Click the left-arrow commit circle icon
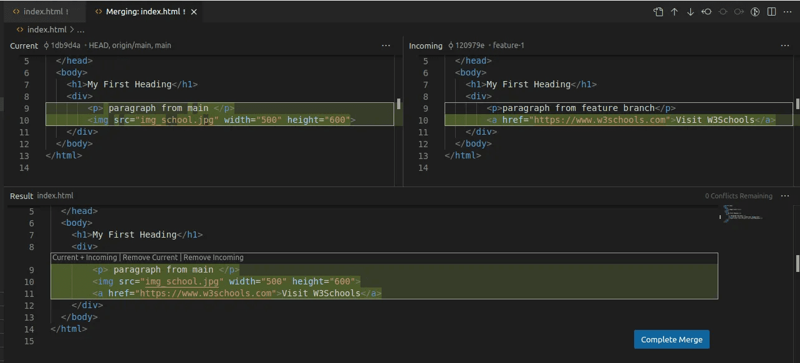 [706, 12]
